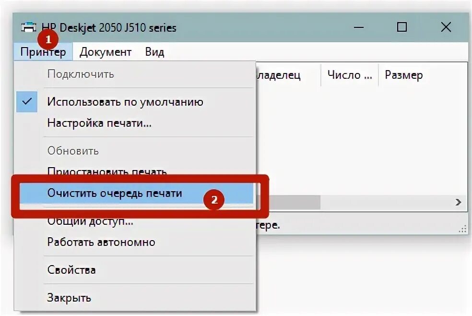Open printer Свойства
This screenshot has width=472, height=316.
135,270
